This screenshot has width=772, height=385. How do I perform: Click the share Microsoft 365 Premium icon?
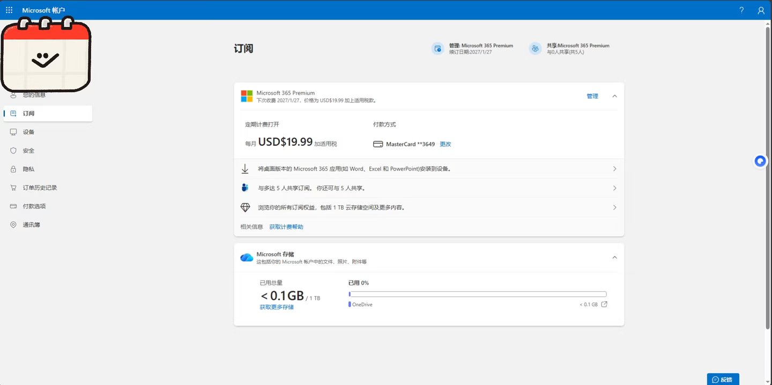535,49
